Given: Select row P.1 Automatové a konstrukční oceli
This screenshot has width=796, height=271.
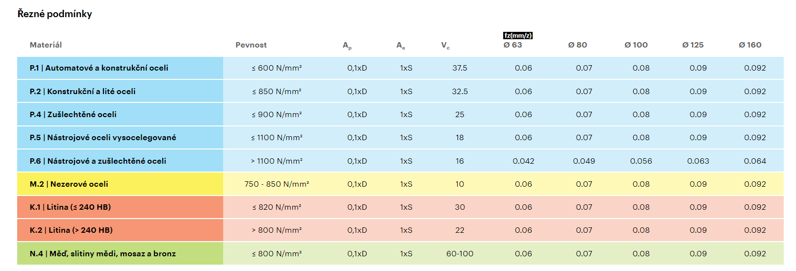Looking at the screenshot, I should (99, 68).
